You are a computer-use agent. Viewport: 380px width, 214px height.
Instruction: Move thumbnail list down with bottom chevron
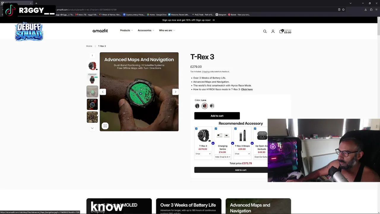click(x=92, y=128)
